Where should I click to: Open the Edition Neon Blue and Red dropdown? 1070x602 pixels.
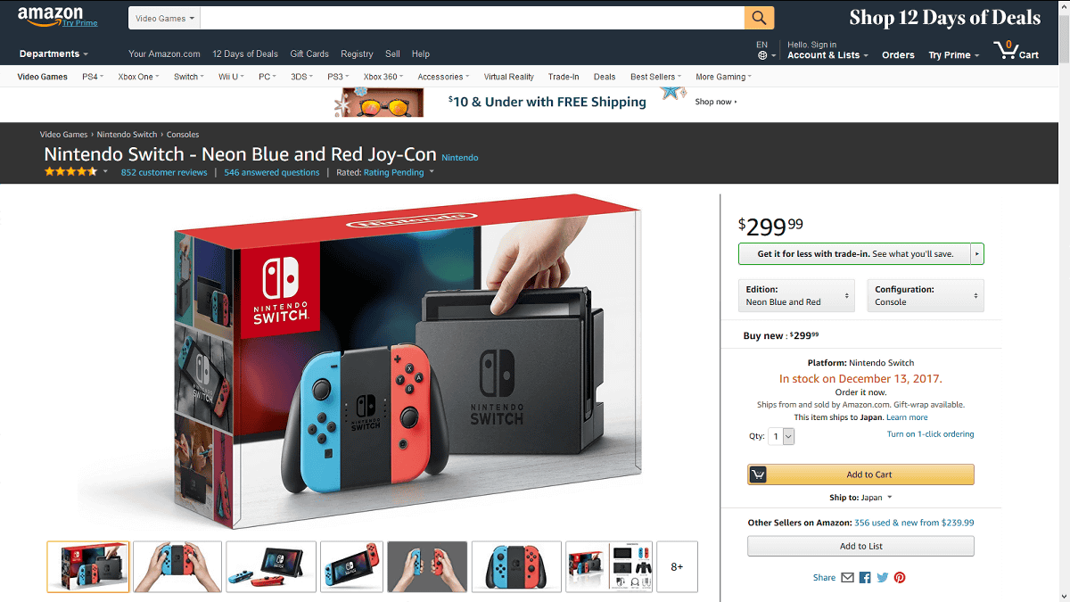click(796, 295)
